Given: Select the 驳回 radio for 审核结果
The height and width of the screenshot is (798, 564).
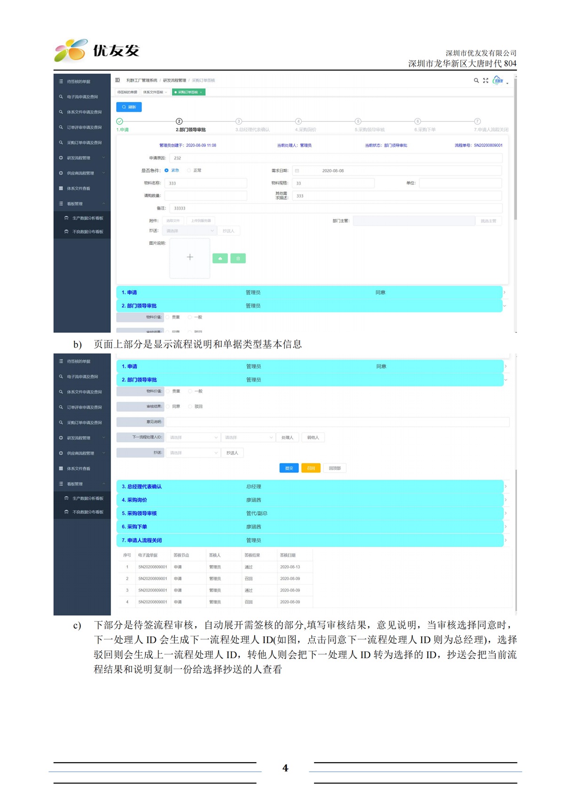Looking at the screenshot, I should (190, 406).
